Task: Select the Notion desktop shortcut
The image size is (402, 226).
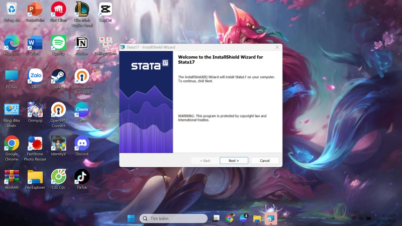Action: [x=82, y=45]
